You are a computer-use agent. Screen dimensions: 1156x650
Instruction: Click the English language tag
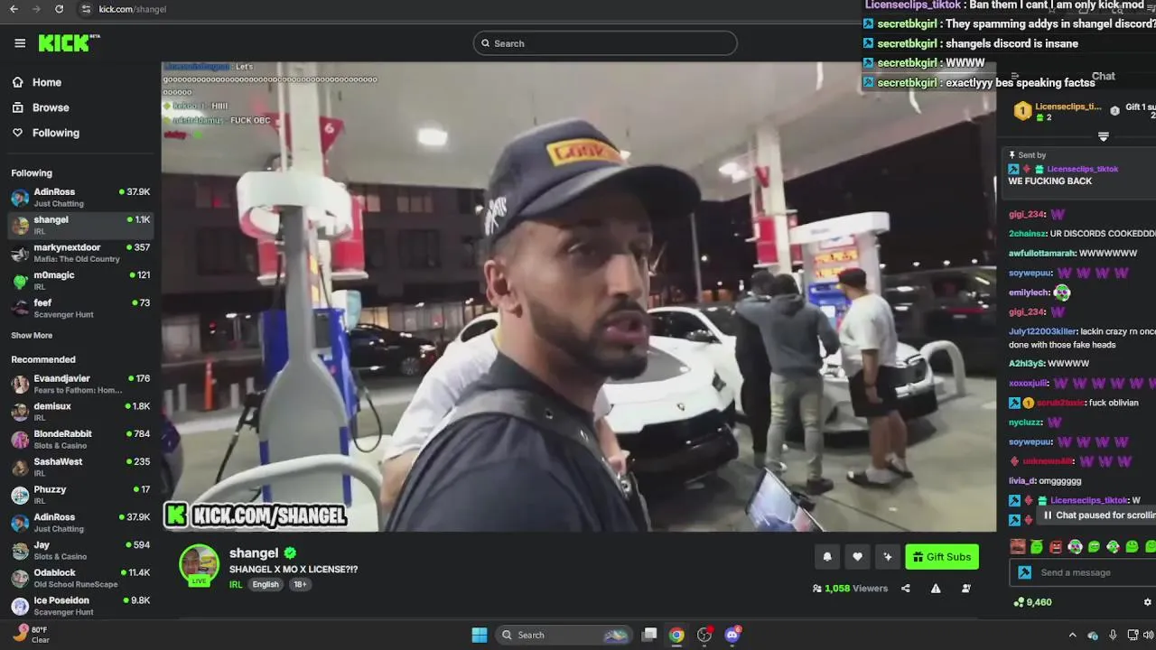(x=266, y=584)
